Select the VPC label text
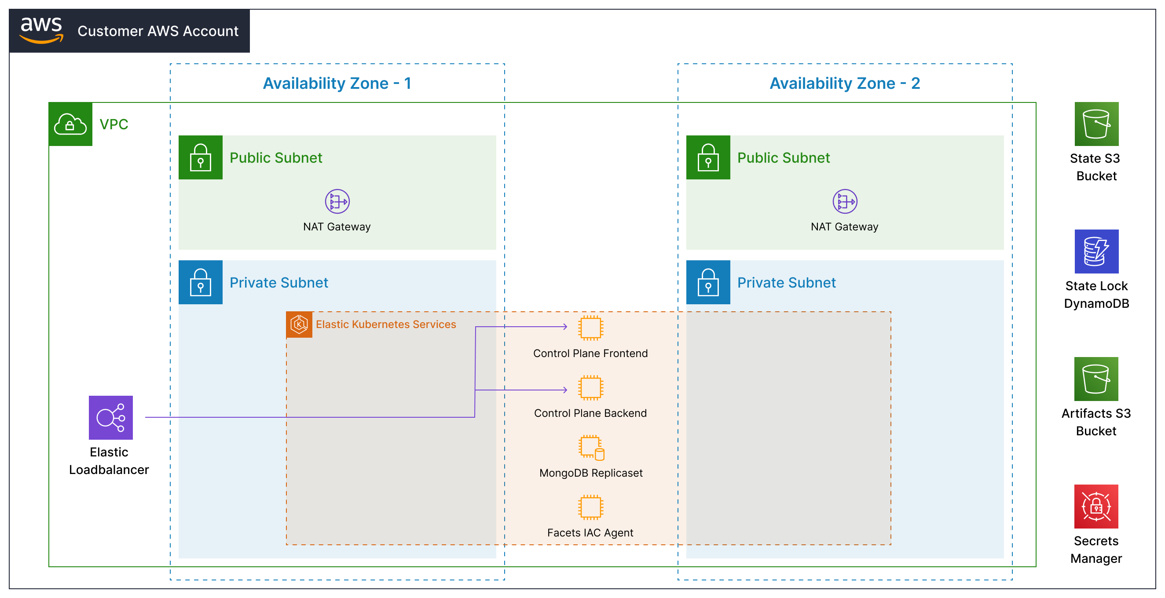This screenshot has height=598, width=1165. 114,124
